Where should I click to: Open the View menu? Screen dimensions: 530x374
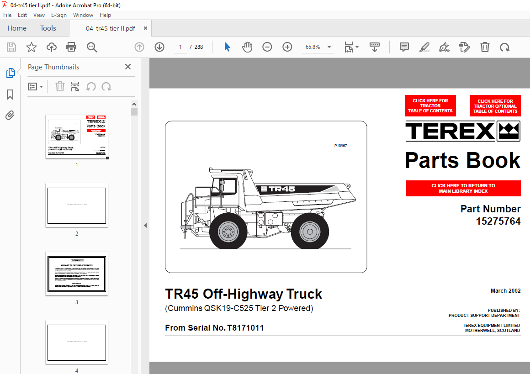pos(39,15)
